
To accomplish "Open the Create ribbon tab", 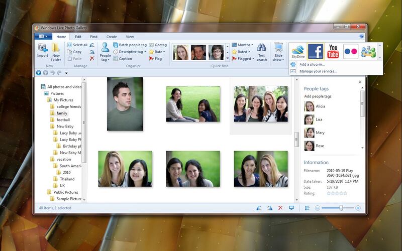I will [x=112, y=37].
